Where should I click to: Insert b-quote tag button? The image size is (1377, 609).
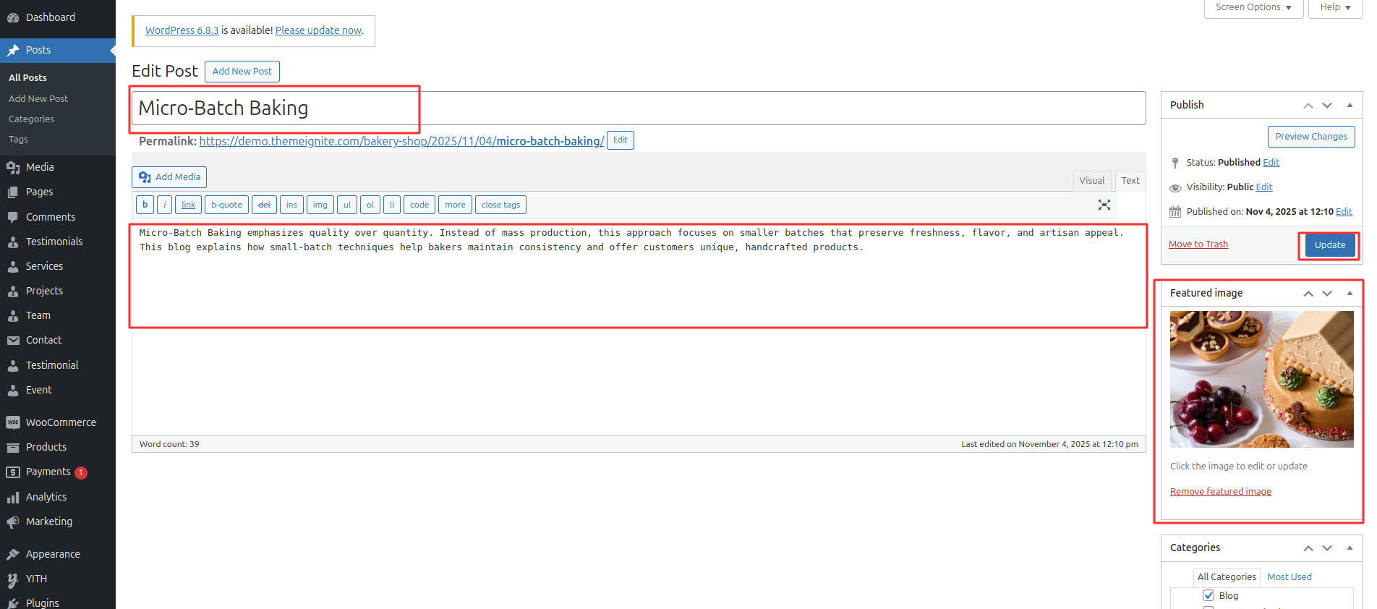[226, 205]
